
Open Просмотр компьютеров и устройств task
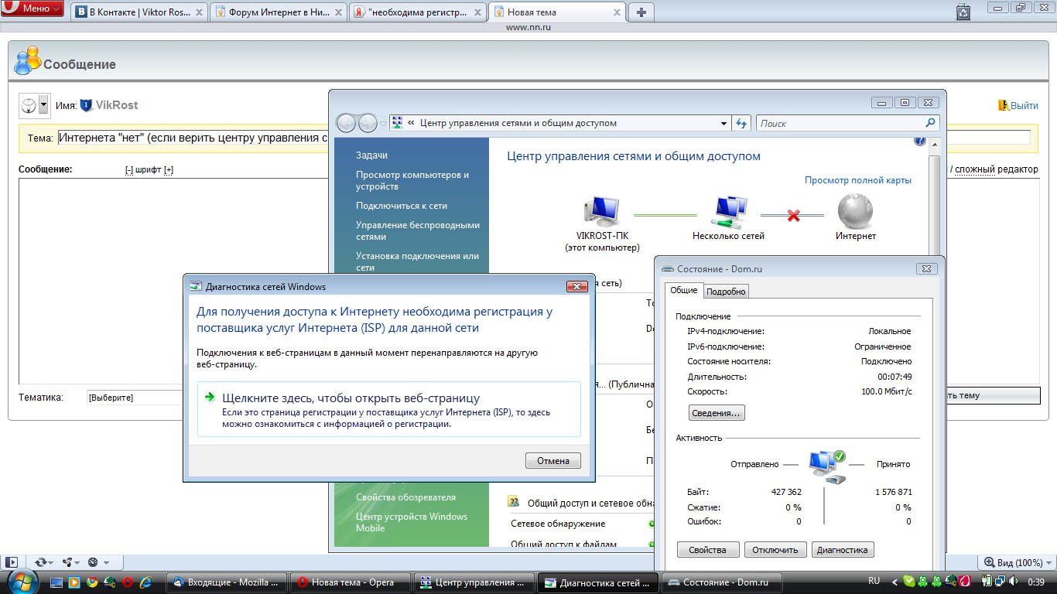[x=412, y=180]
